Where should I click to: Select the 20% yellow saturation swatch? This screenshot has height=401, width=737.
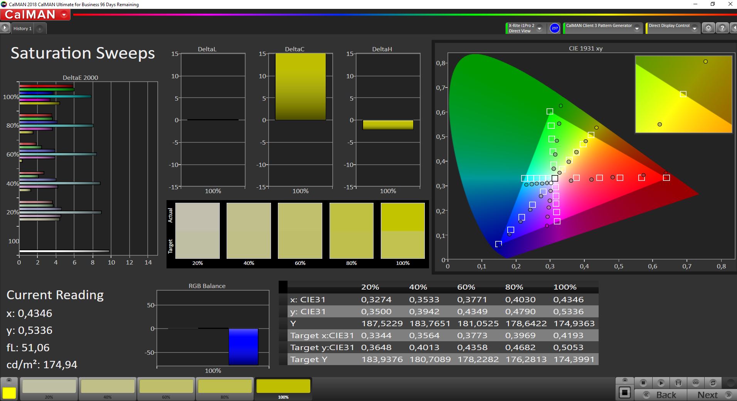49,386
